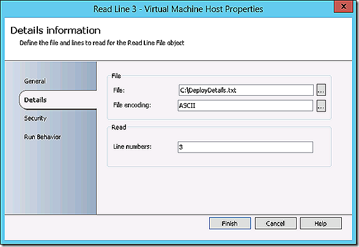Open the General tab
Viewport: 359px width, 247px height.
tap(35, 81)
